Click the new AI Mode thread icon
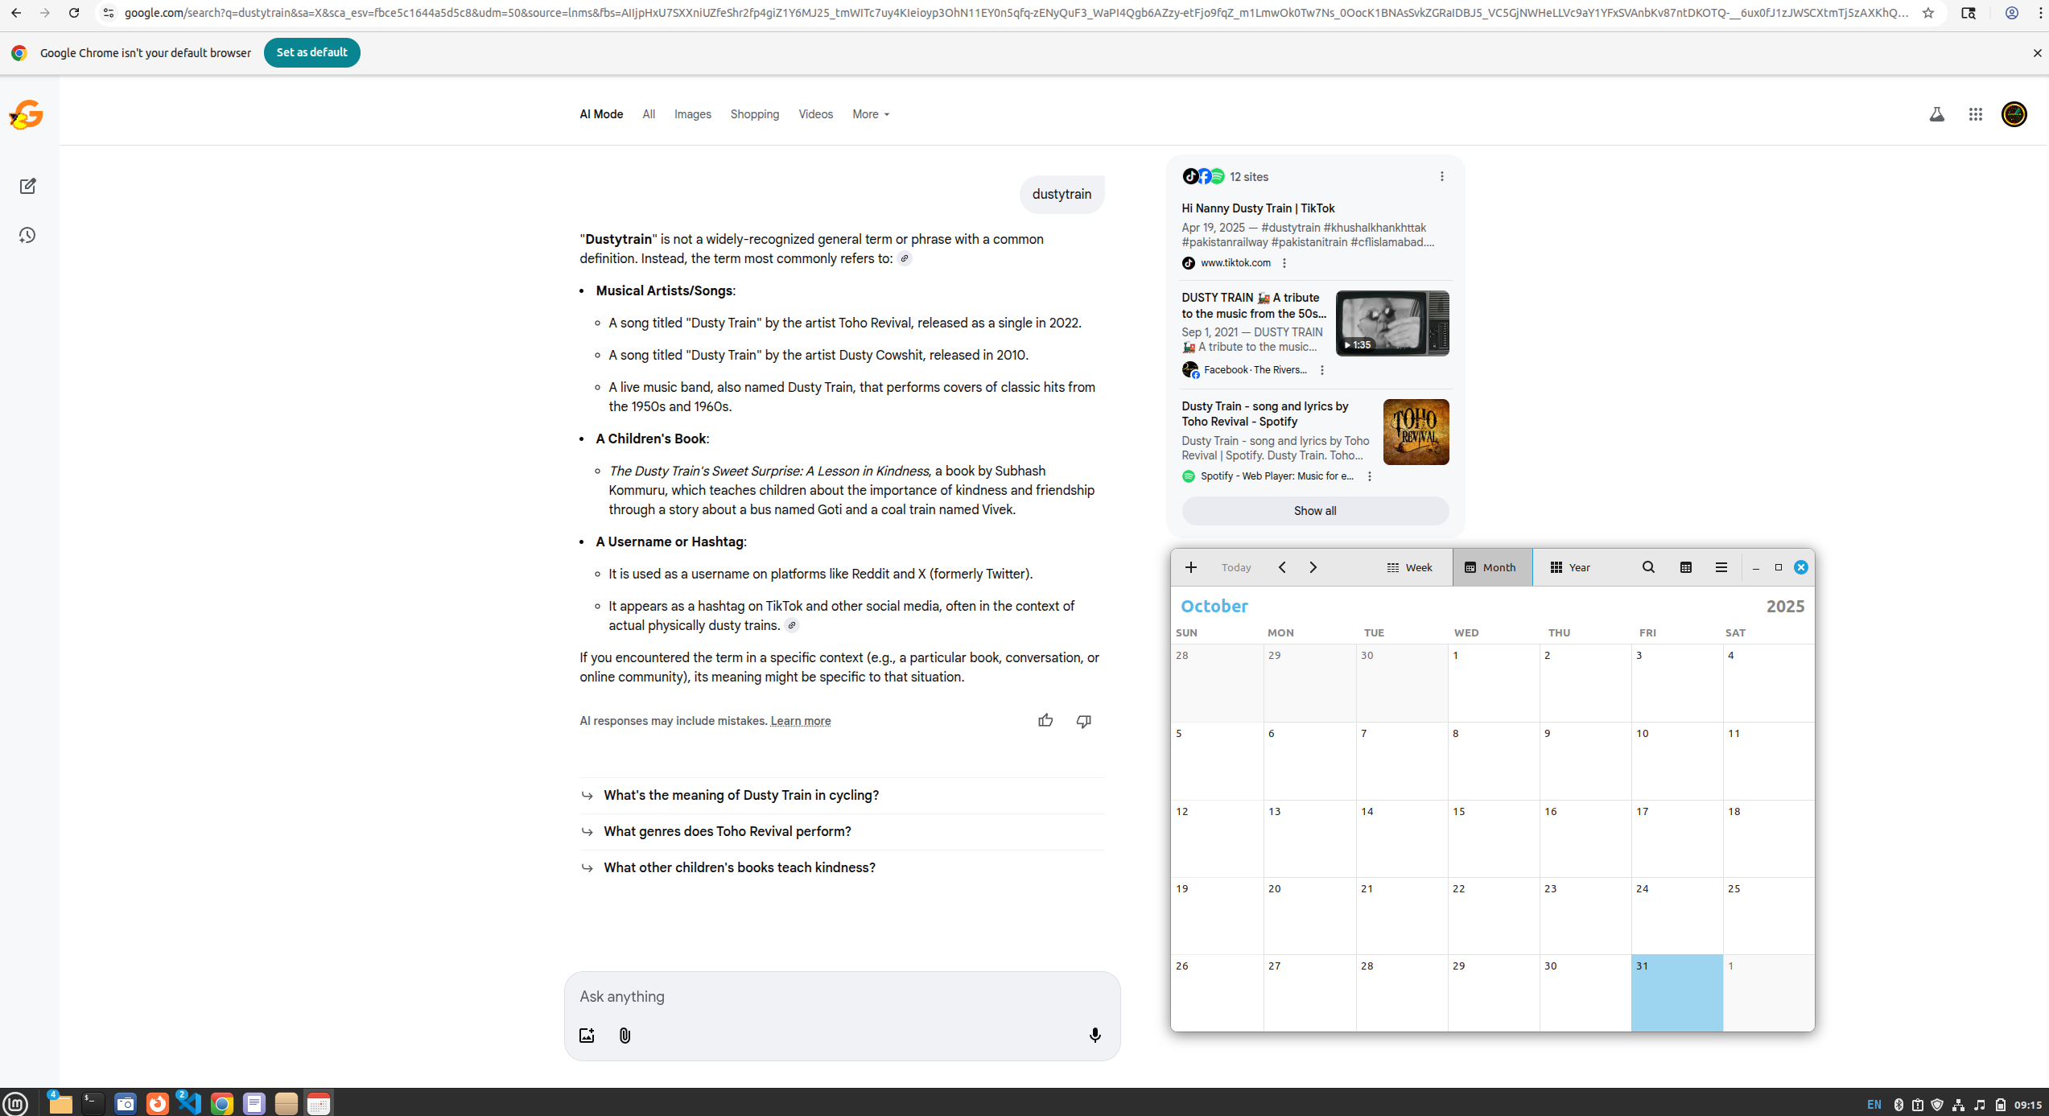 tap(27, 186)
